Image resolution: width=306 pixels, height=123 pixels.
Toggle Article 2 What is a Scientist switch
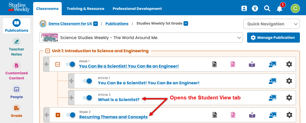point(87,98)
